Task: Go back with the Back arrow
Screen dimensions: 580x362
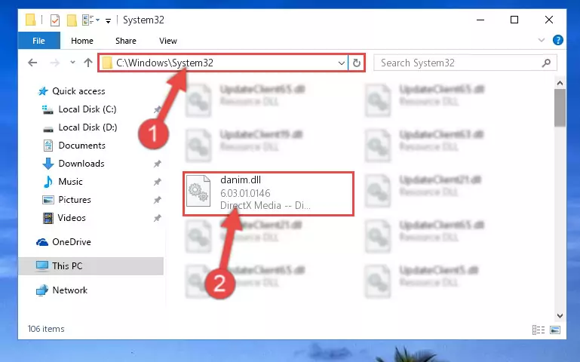Action: [x=32, y=63]
